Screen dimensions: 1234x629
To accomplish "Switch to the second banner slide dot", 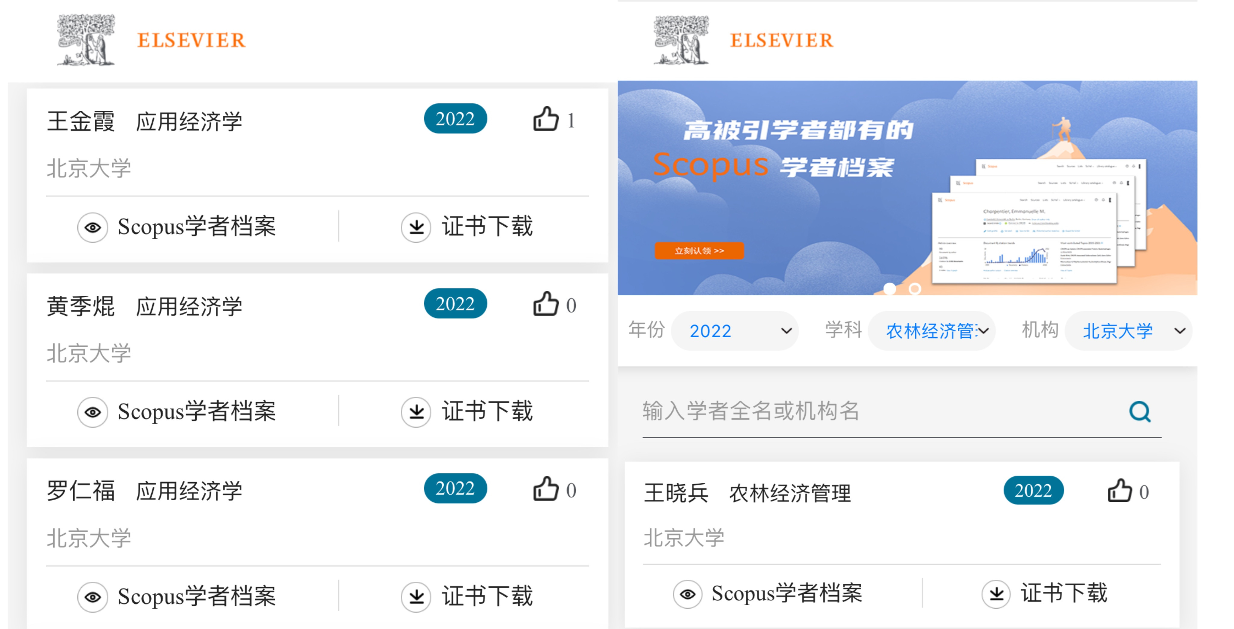I will pyautogui.click(x=914, y=288).
